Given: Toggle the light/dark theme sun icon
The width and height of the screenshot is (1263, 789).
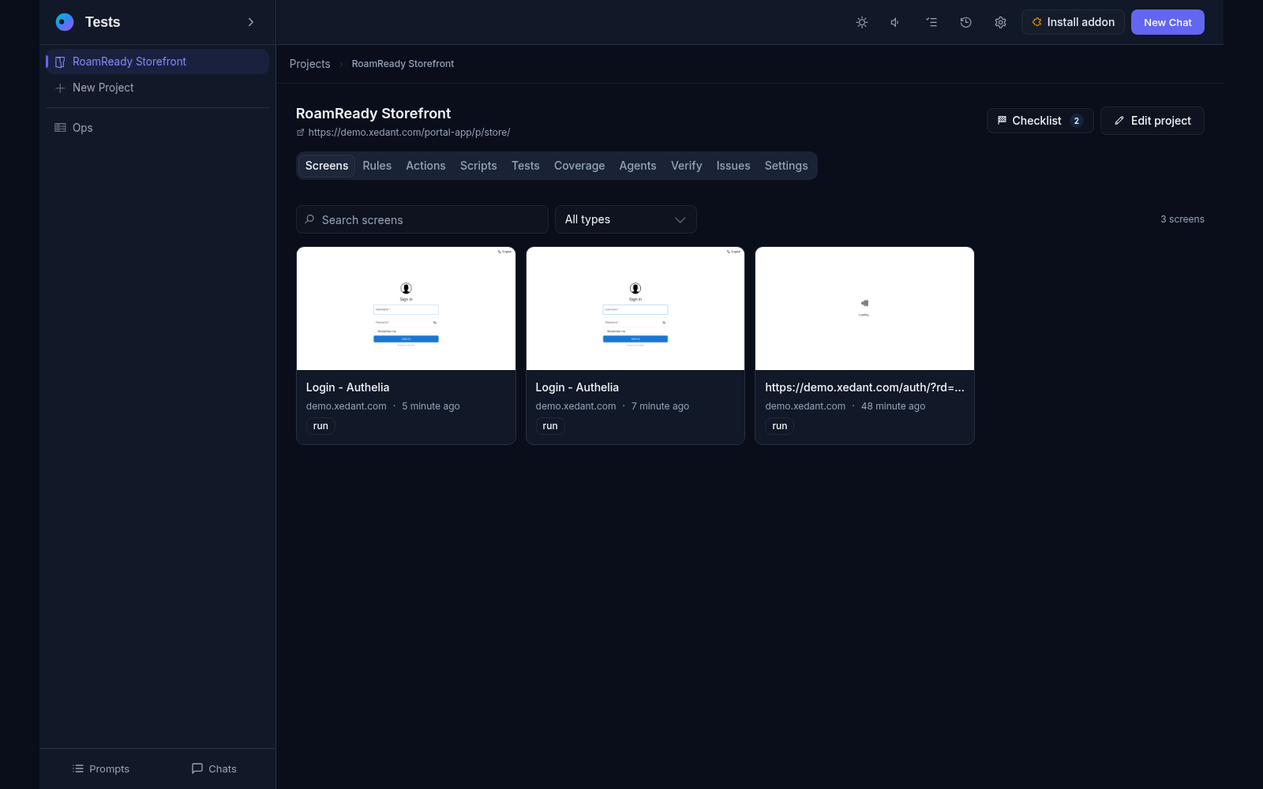Looking at the screenshot, I should point(862,22).
